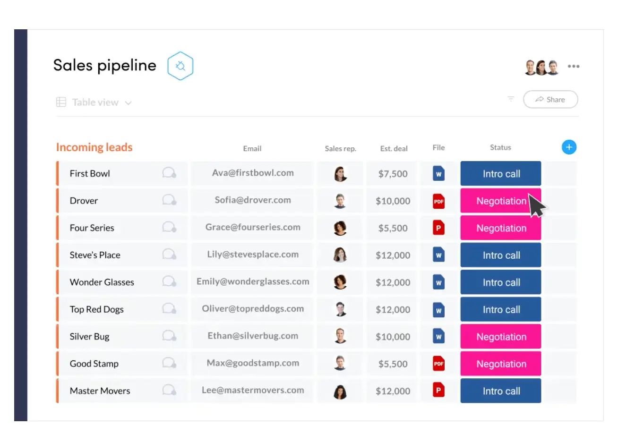Click the Share button
The height and width of the screenshot is (442, 618).
coord(550,100)
